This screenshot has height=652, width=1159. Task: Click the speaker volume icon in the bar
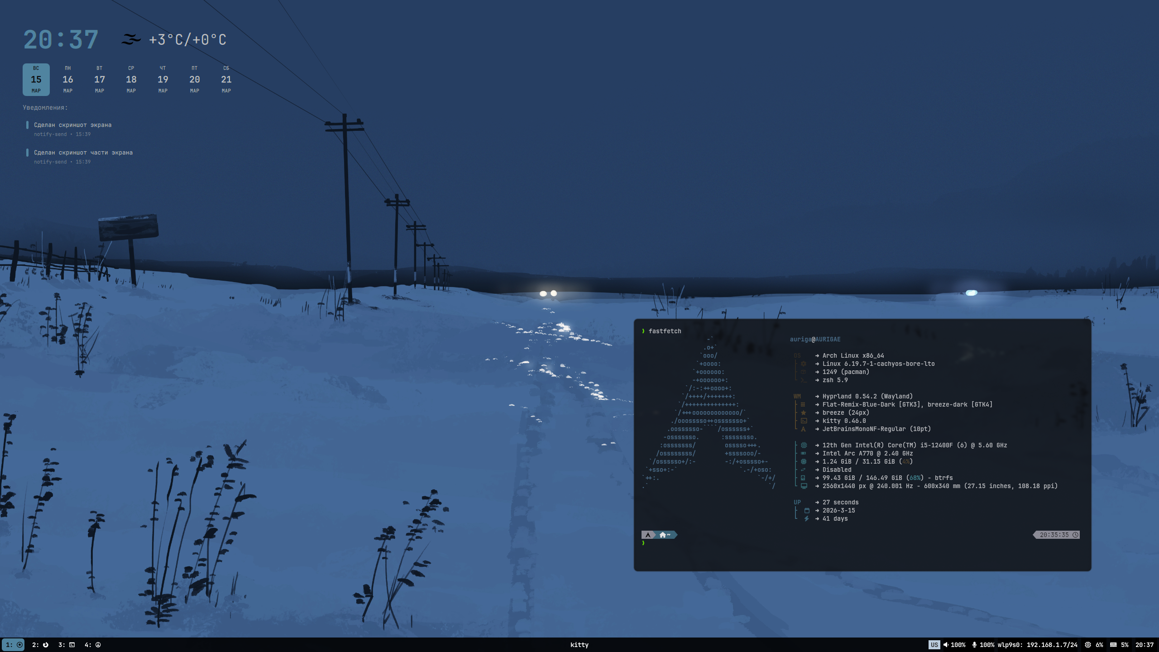tap(946, 645)
